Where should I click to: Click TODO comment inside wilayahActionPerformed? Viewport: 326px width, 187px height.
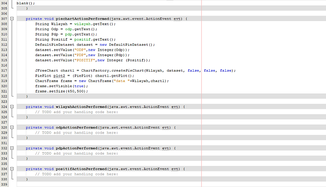pyautogui.click(x=77, y=112)
